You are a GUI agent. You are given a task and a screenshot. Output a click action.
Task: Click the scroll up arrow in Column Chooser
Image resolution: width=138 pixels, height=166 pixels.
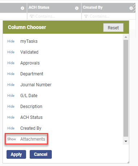126,37
